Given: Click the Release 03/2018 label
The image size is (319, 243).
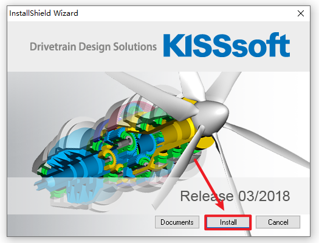Looking at the screenshot, I should point(235,196).
